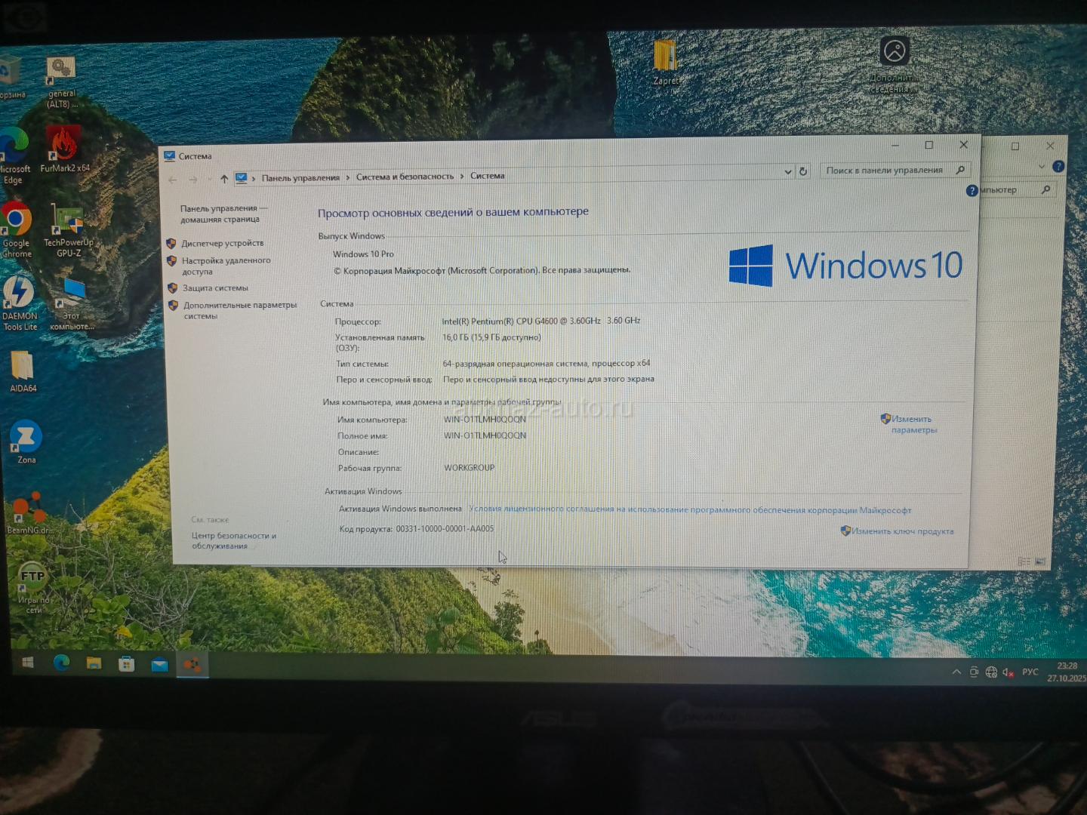Show hidden system tray icons chevron
This screenshot has width=1087, height=815.
(956, 672)
